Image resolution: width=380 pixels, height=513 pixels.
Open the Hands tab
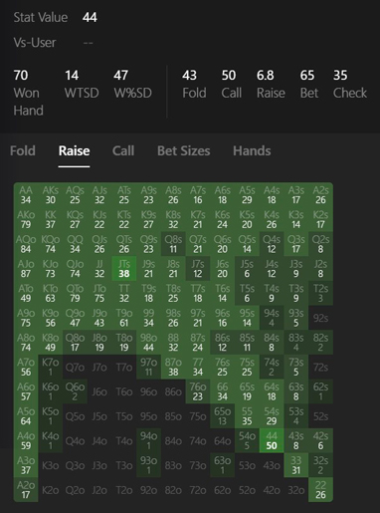coord(252,151)
